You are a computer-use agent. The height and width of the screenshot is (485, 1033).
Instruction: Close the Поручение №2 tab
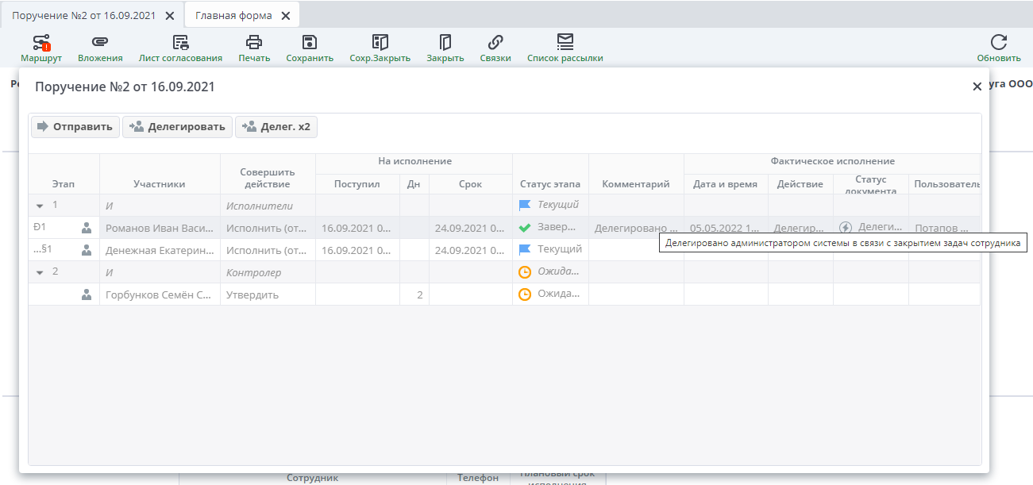tap(170, 16)
